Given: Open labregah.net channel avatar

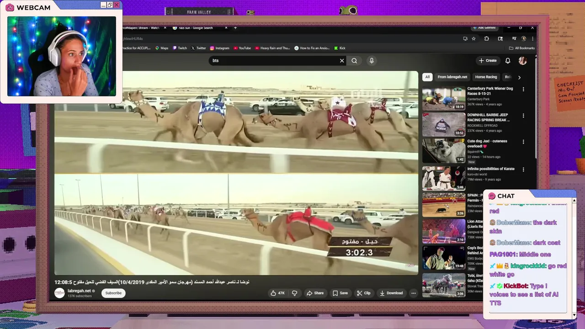Looking at the screenshot, I should coord(59,293).
